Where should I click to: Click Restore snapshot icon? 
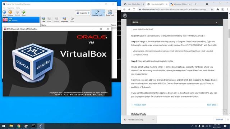click(x=56, y=20)
